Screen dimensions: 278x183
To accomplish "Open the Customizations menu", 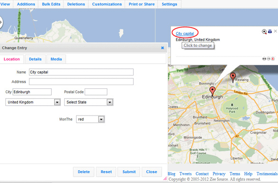I will 107,4.
